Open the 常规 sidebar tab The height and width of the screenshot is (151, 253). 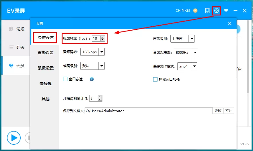pos(16,29)
